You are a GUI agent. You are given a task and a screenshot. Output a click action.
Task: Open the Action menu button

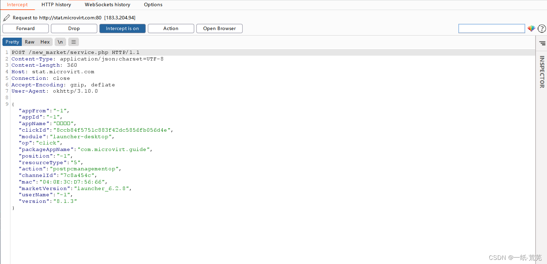click(171, 28)
